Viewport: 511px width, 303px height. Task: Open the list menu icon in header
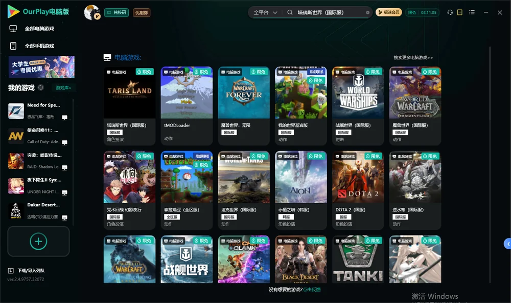(x=472, y=12)
